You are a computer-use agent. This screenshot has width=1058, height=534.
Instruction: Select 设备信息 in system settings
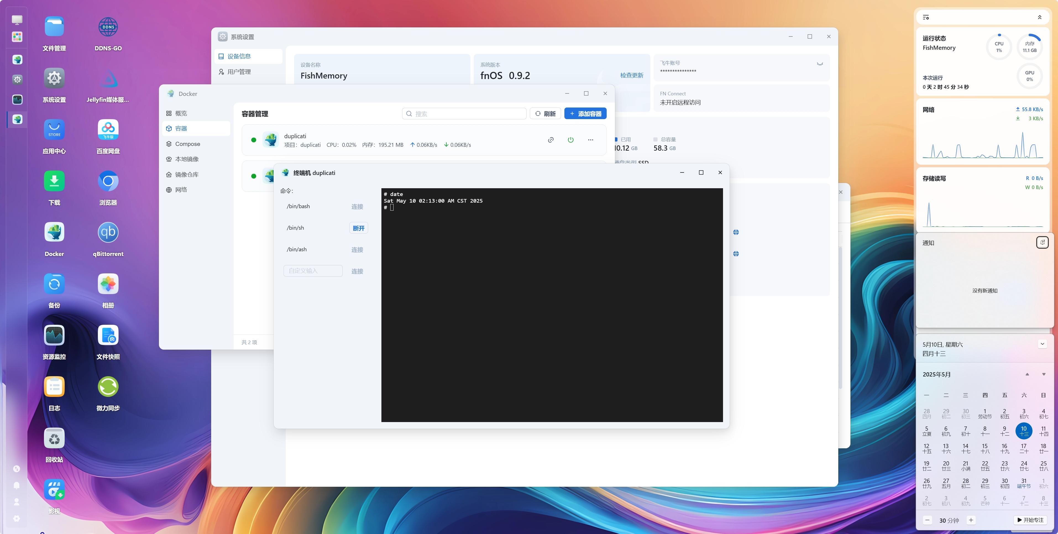coord(248,56)
